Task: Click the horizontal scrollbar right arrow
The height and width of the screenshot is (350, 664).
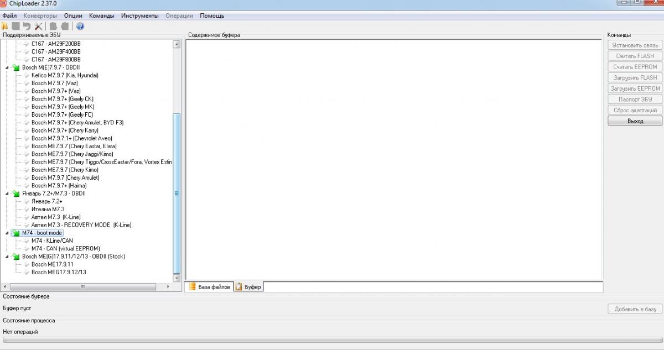Action: pos(169,286)
